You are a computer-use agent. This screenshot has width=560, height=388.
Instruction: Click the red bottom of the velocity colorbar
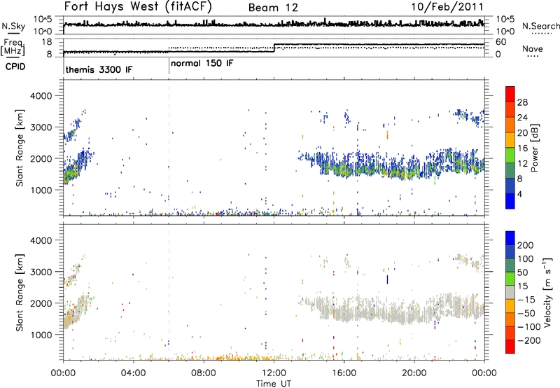point(510,347)
